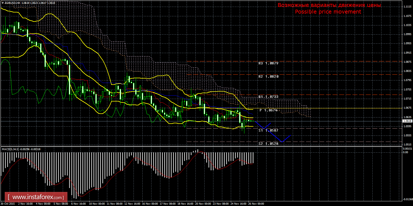Open the EURUSD,H4 chart dropdown arrow

2,3
